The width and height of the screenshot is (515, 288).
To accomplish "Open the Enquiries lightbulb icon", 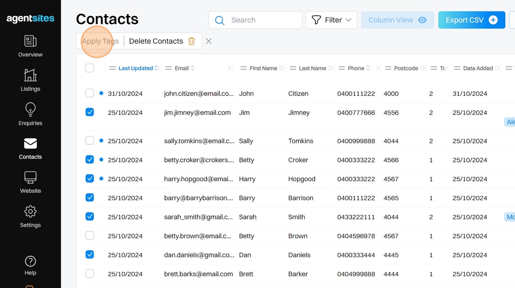I will click(x=30, y=109).
